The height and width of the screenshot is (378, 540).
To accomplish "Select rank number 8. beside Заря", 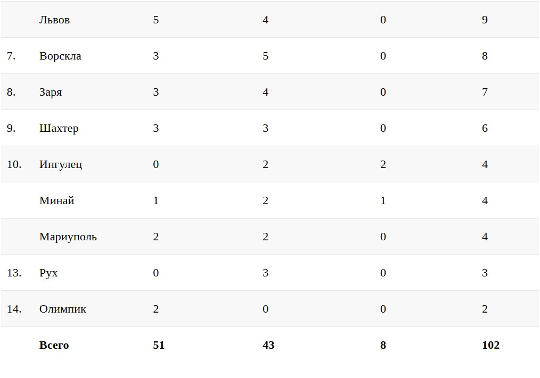I will pyautogui.click(x=11, y=93).
